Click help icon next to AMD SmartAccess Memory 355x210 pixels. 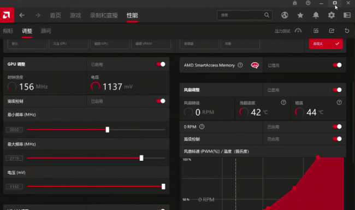pyautogui.click(x=240, y=65)
